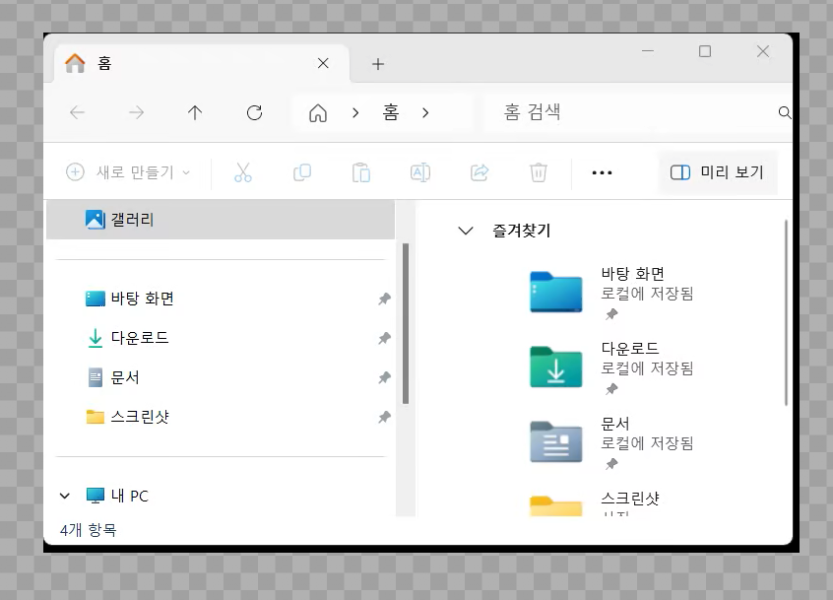The width and height of the screenshot is (833, 600).
Task: Click the Rename icon in the toolbar
Action: pos(420,172)
